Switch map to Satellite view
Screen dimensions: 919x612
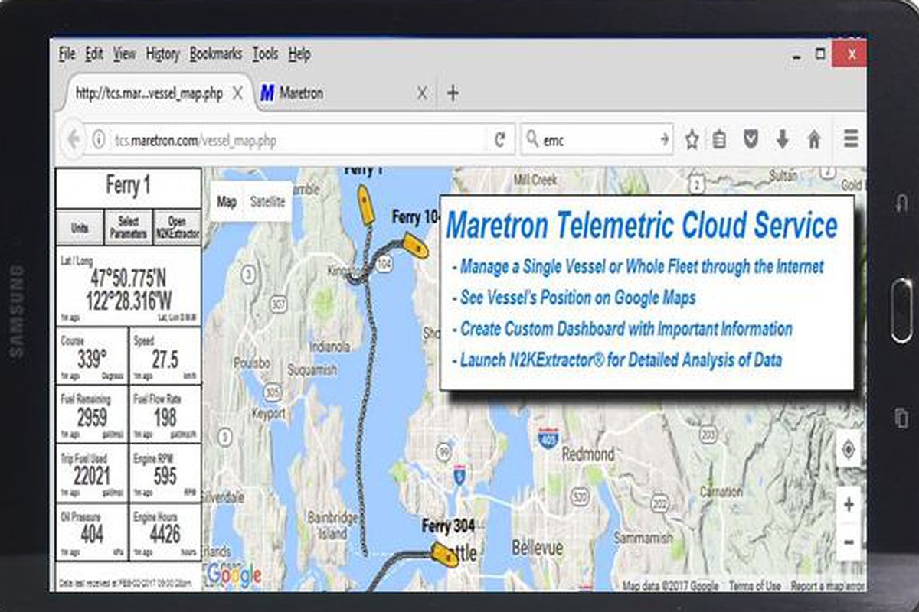coord(267,202)
